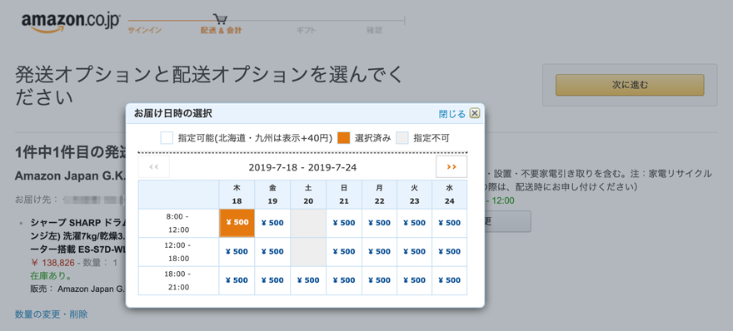The image size is (733, 331).
Task: Select Wednesday 24 slot 12:00-18:00
Action: point(449,252)
